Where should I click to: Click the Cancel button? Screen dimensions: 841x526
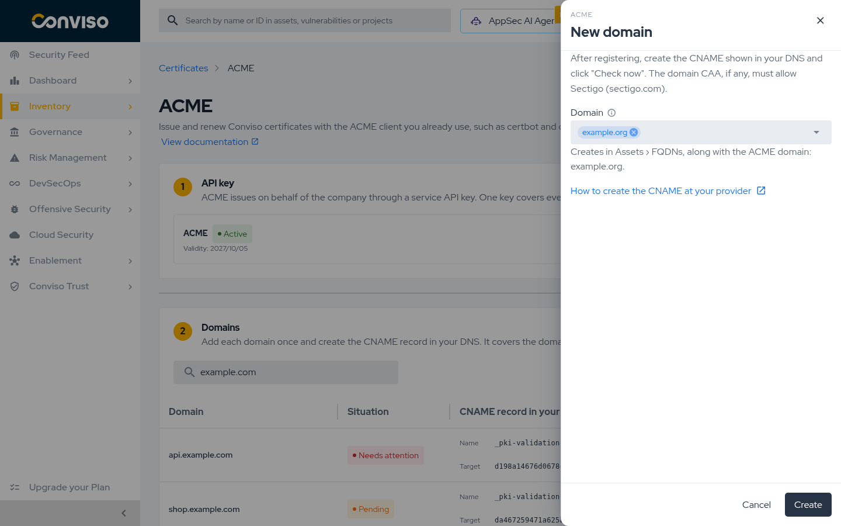[x=756, y=505]
